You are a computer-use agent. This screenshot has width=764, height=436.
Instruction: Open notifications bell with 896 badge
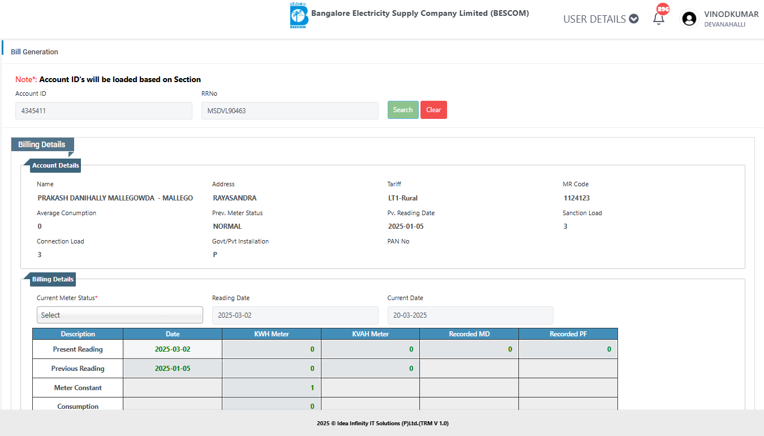[659, 18]
